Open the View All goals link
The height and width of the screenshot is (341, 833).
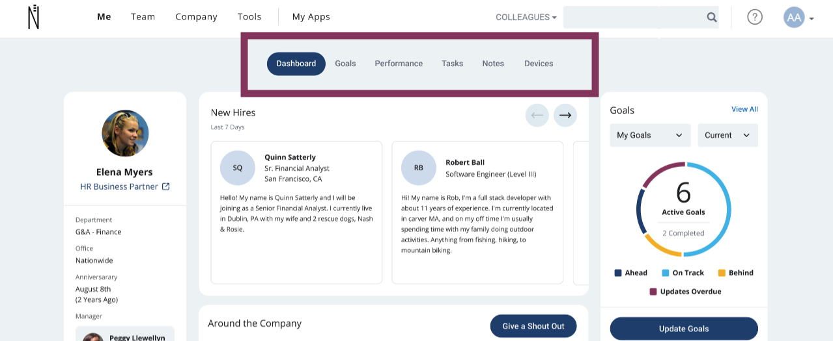[x=744, y=109]
